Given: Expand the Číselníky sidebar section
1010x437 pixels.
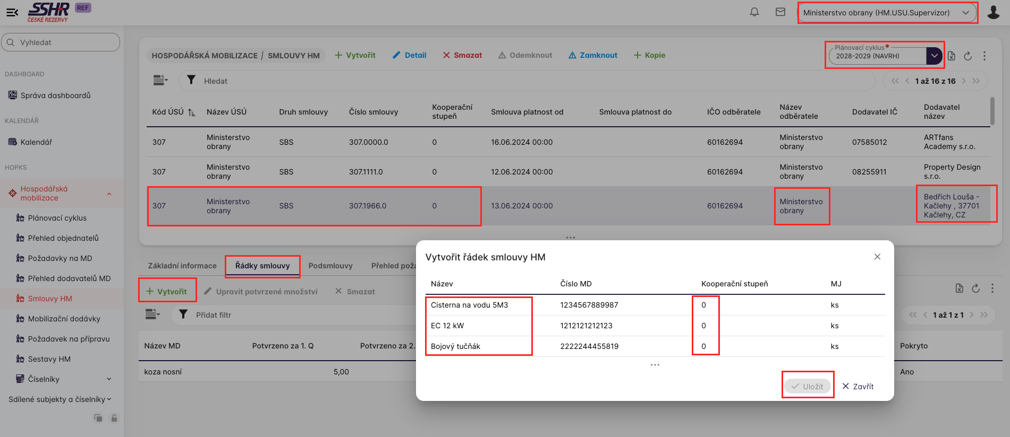Looking at the screenshot, I should pyautogui.click(x=108, y=379).
